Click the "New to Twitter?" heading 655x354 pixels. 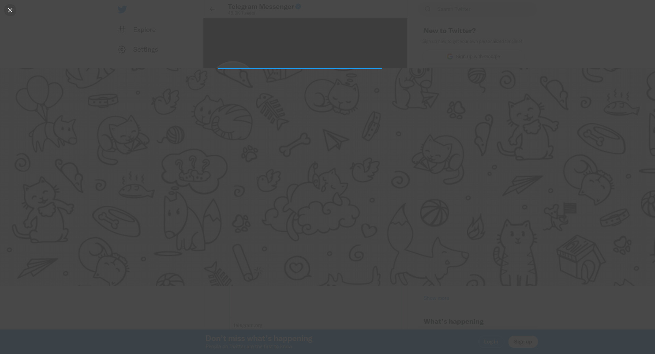pos(450,31)
